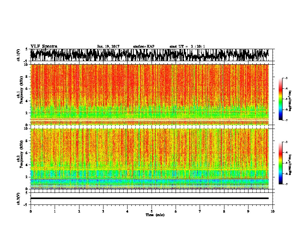This screenshot has width=307, height=237.
Task: Click the "4" kHz tick of ch.2 spectrogram
Action: [28, 165]
